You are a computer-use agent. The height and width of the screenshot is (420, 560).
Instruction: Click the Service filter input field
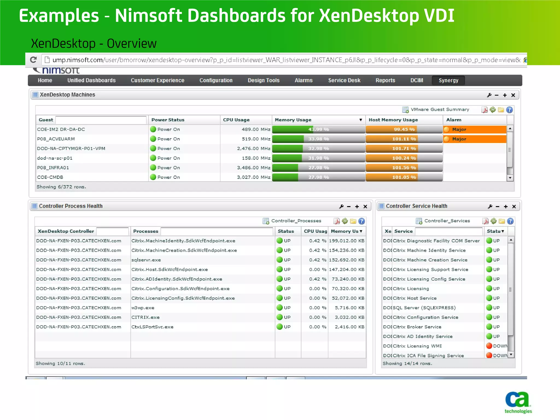tap(449, 231)
